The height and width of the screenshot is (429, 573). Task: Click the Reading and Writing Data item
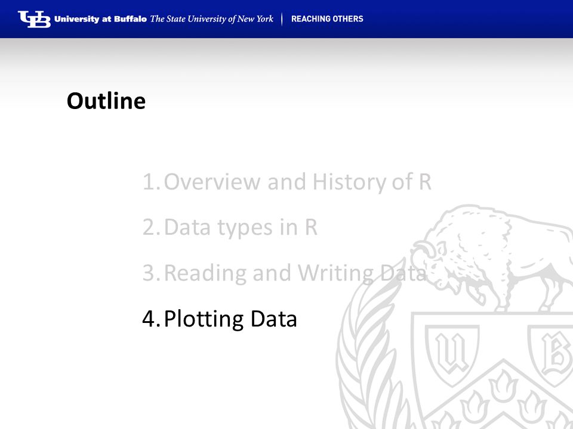point(295,273)
